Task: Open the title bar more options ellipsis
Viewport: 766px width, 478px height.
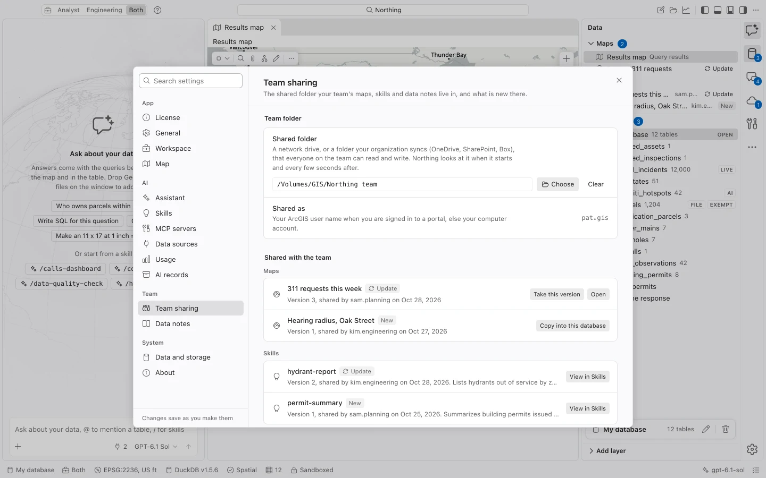Action: coord(756,10)
